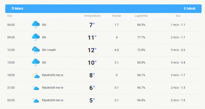
Task: Click the rain cloud icon at 09:00
Action: coord(36,37)
